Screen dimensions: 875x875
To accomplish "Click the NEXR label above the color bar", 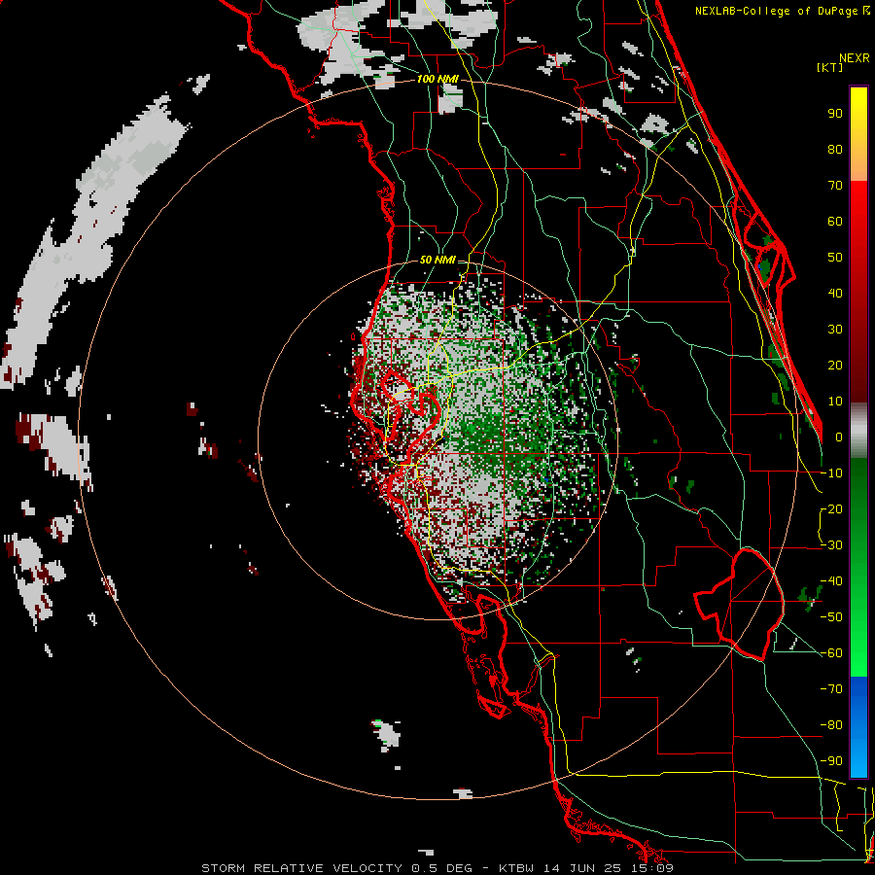I will point(854,58).
